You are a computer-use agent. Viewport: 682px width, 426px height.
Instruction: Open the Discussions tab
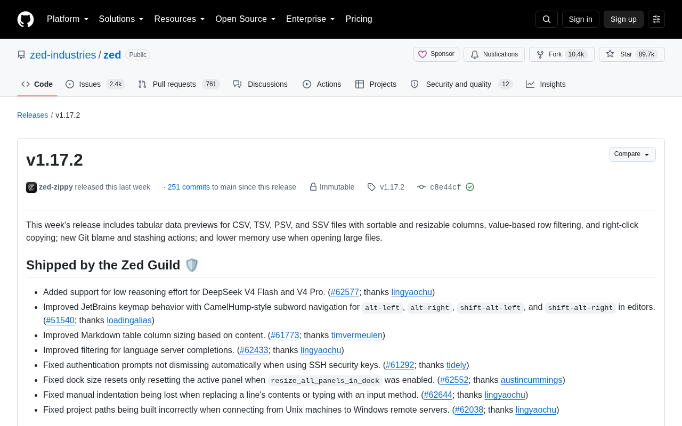pyautogui.click(x=260, y=84)
